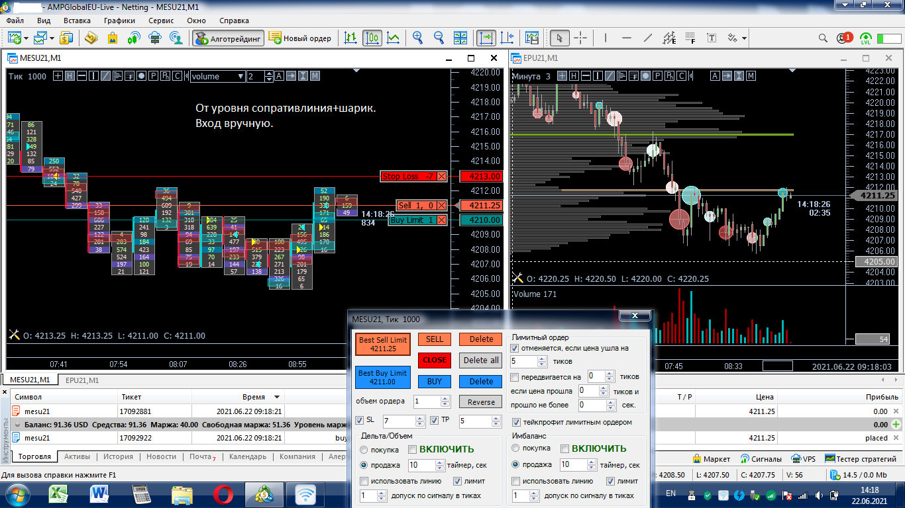Viewport: 905px width, 508px height.
Task: Click the Best Buy Limit 4211.00 button
Action: tap(383, 377)
